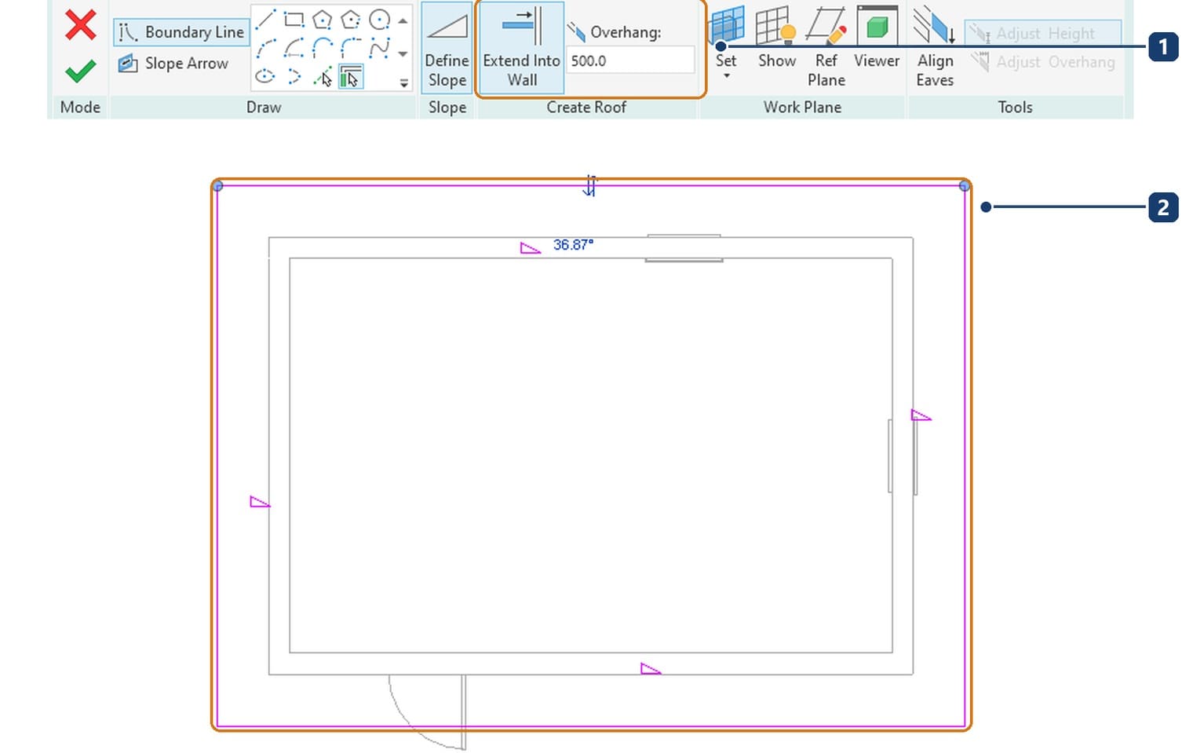Select the Fillet Arc tool
The width and height of the screenshot is (1193, 753).
(350, 49)
